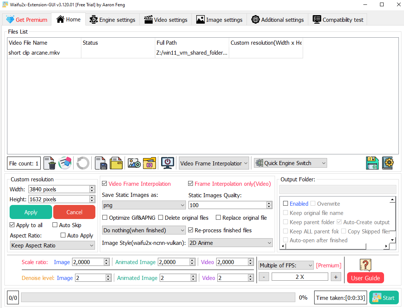
Task: Expand the Quick Engine Switch dropdown
Action: (x=291, y=163)
